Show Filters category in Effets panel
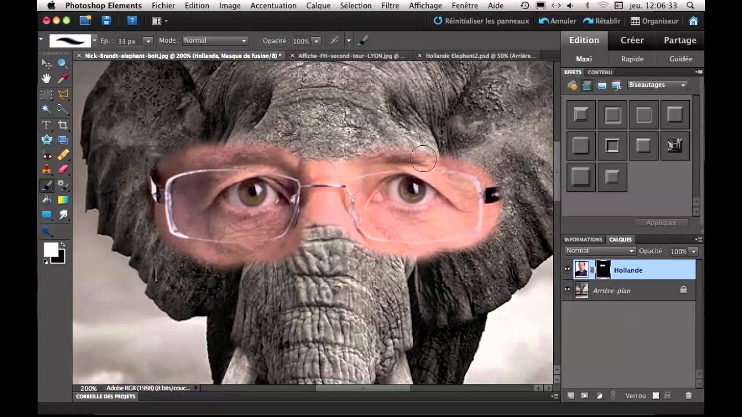 (572, 86)
